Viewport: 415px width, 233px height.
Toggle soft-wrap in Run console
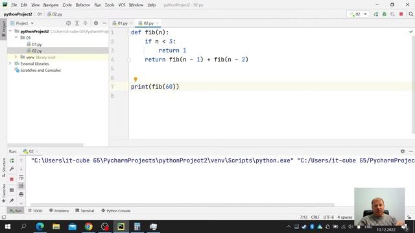click(x=21, y=177)
